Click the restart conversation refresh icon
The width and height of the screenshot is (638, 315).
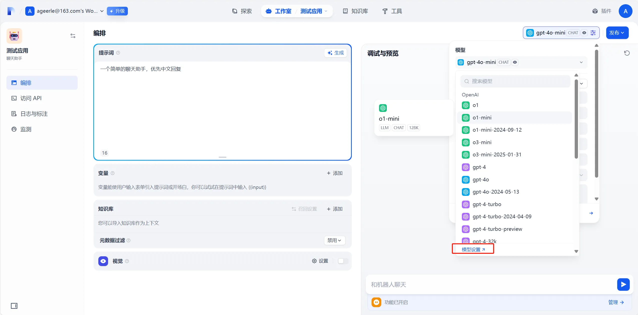coord(627,53)
